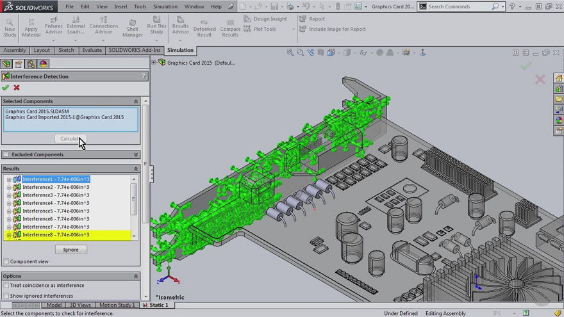Expand Interference4 tree node

point(8,203)
